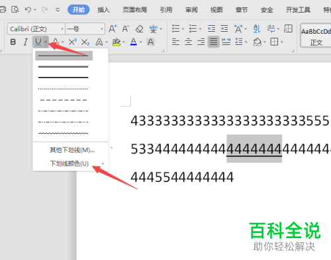Select the 审阅 tab

(x=191, y=10)
